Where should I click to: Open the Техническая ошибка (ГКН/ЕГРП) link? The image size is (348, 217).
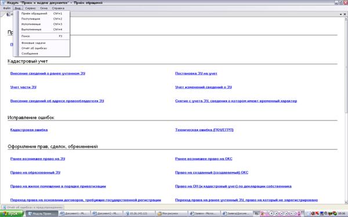click(x=204, y=130)
